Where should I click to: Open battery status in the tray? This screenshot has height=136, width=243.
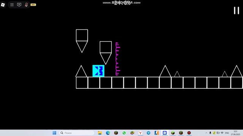point(218,133)
